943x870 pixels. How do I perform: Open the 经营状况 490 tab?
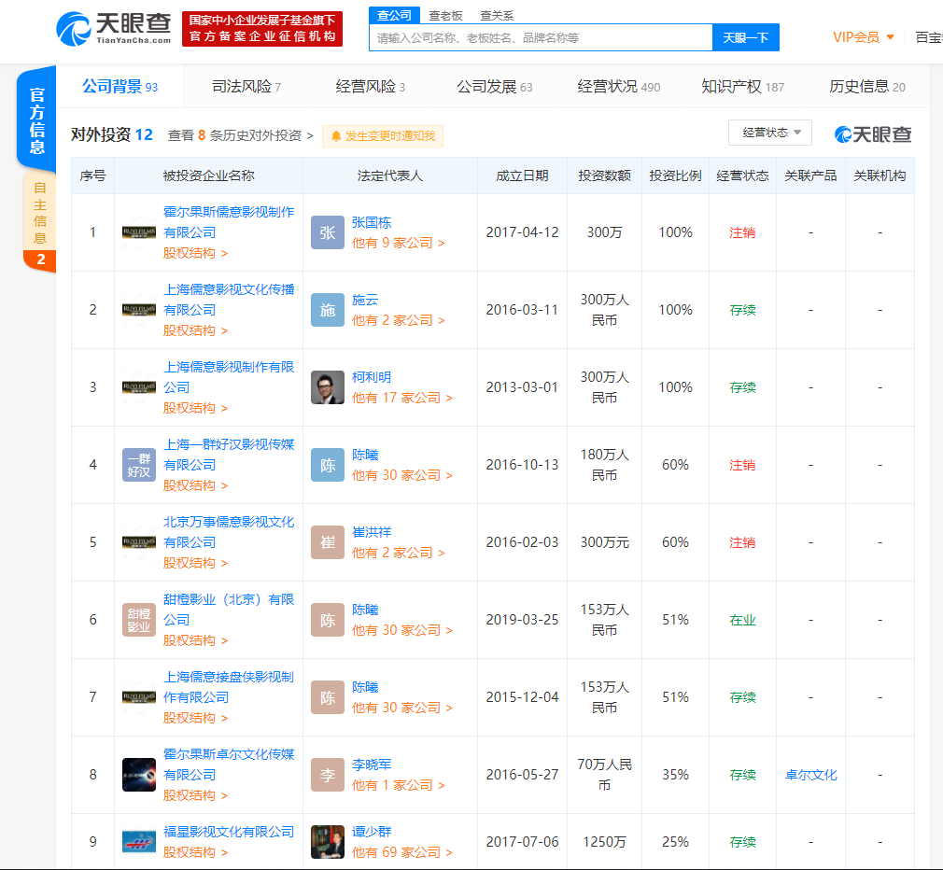pos(619,87)
